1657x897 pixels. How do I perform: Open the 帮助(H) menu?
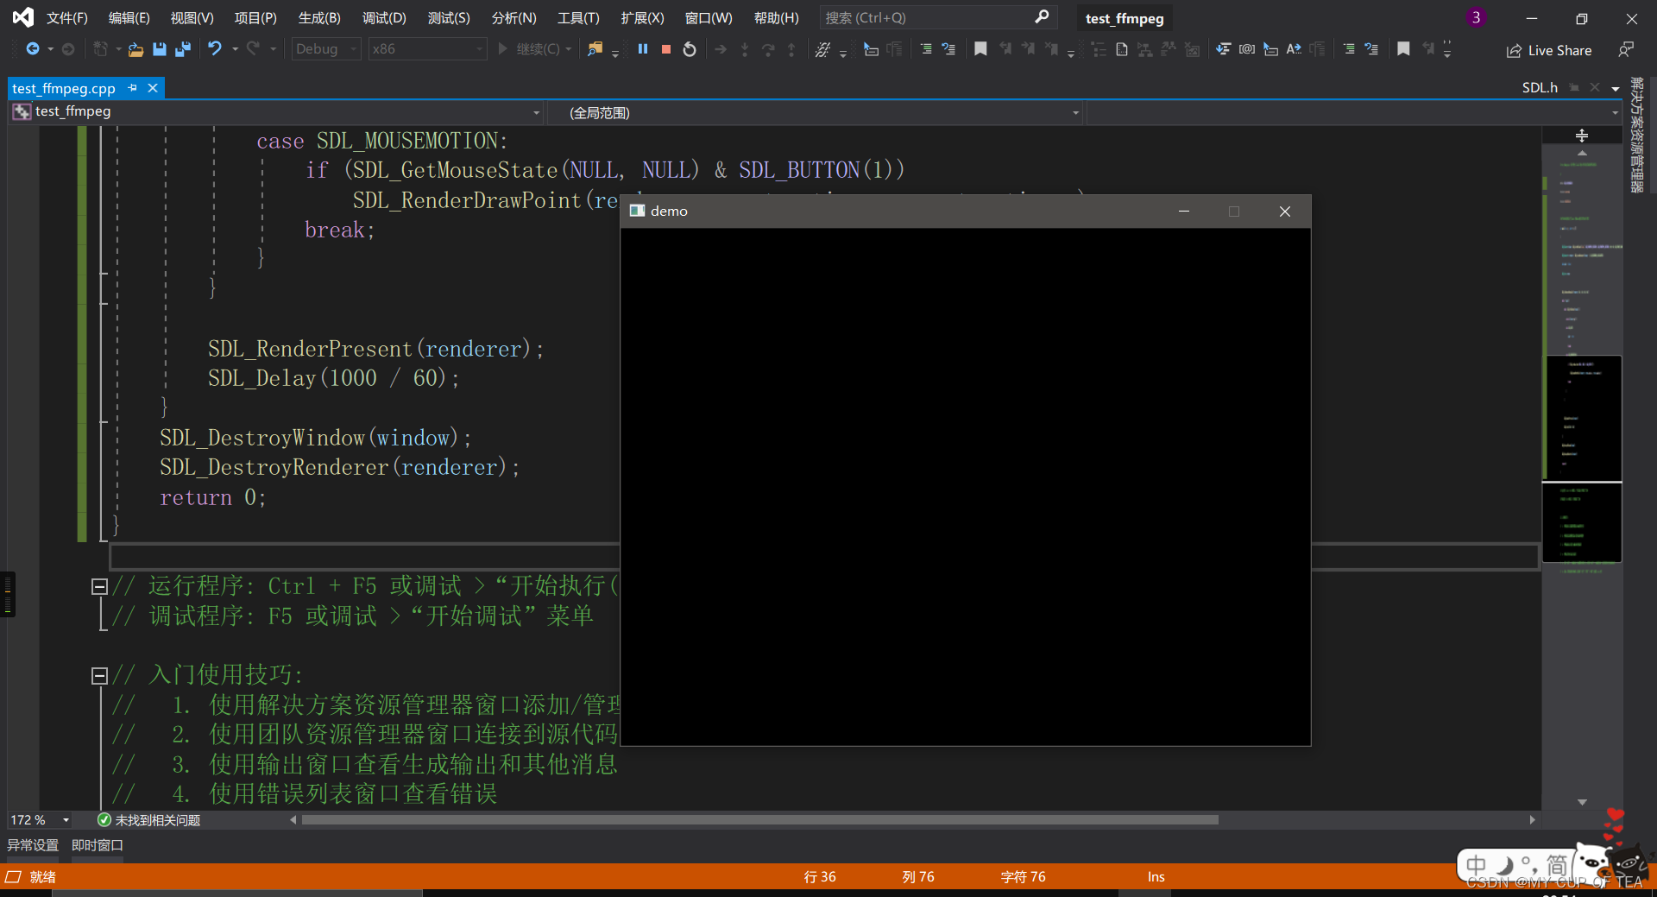776,17
